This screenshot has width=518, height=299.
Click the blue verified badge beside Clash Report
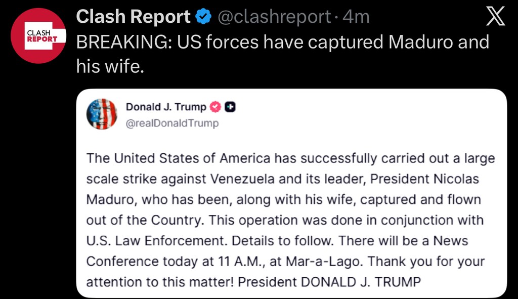tap(204, 17)
